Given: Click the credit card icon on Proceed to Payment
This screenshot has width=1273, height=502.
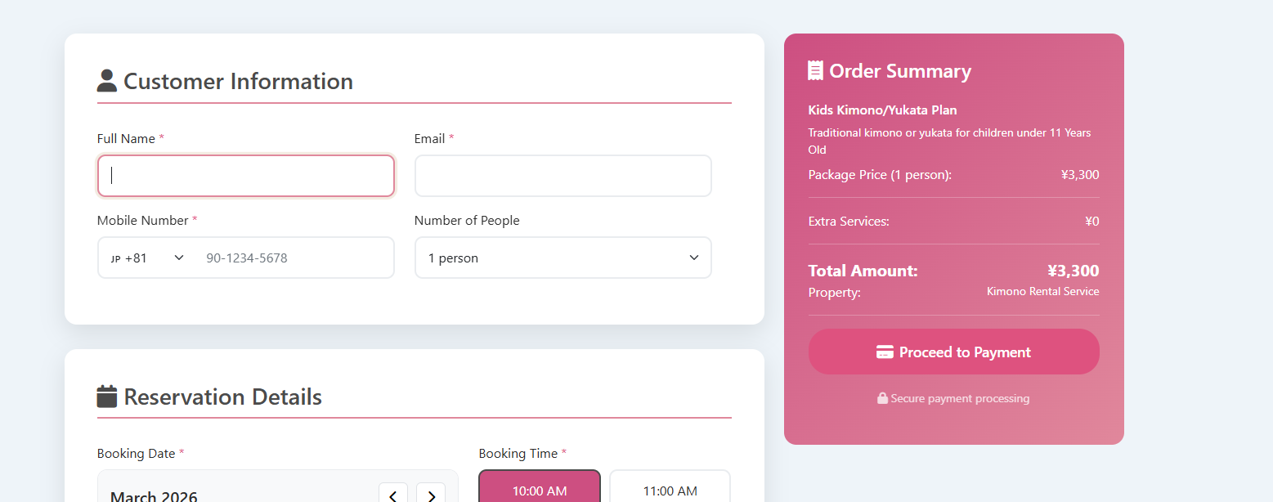Looking at the screenshot, I should click(x=885, y=352).
